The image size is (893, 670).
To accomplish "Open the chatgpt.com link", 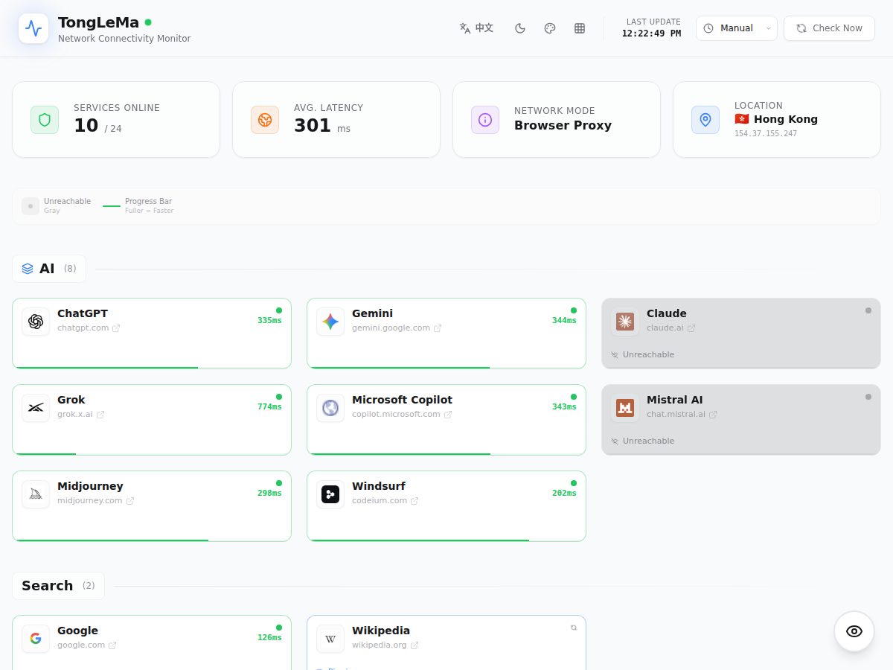I will pos(89,328).
